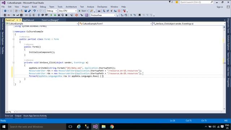The height and width of the screenshot is (130, 231).
Task: Click the editor vertical scrollbar
Action: point(225,69)
